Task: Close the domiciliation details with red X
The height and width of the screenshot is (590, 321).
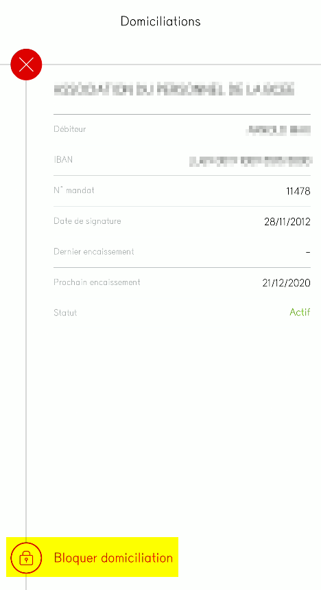Action: click(x=26, y=65)
